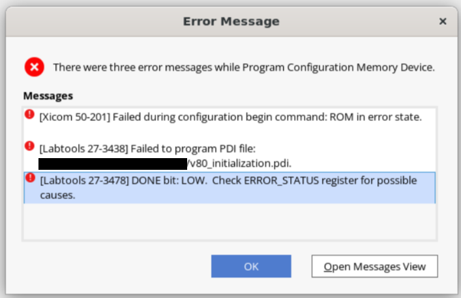The width and height of the screenshot is (461, 298).
Task: Open Messages View
Action: click(374, 266)
